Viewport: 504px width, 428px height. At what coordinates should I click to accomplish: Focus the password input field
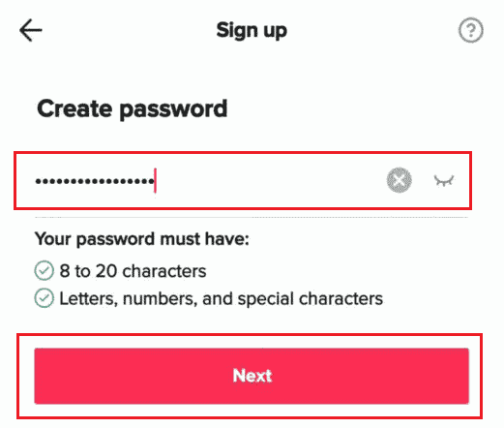[243, 180]
